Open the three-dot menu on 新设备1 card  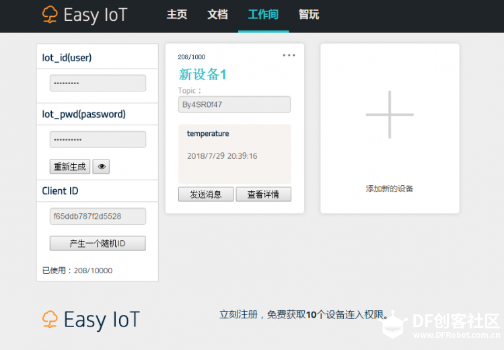tap(289, 55)
